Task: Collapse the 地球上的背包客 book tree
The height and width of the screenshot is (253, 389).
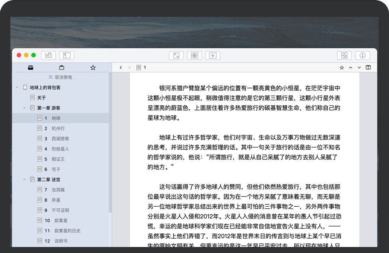Action: (17, 87)
